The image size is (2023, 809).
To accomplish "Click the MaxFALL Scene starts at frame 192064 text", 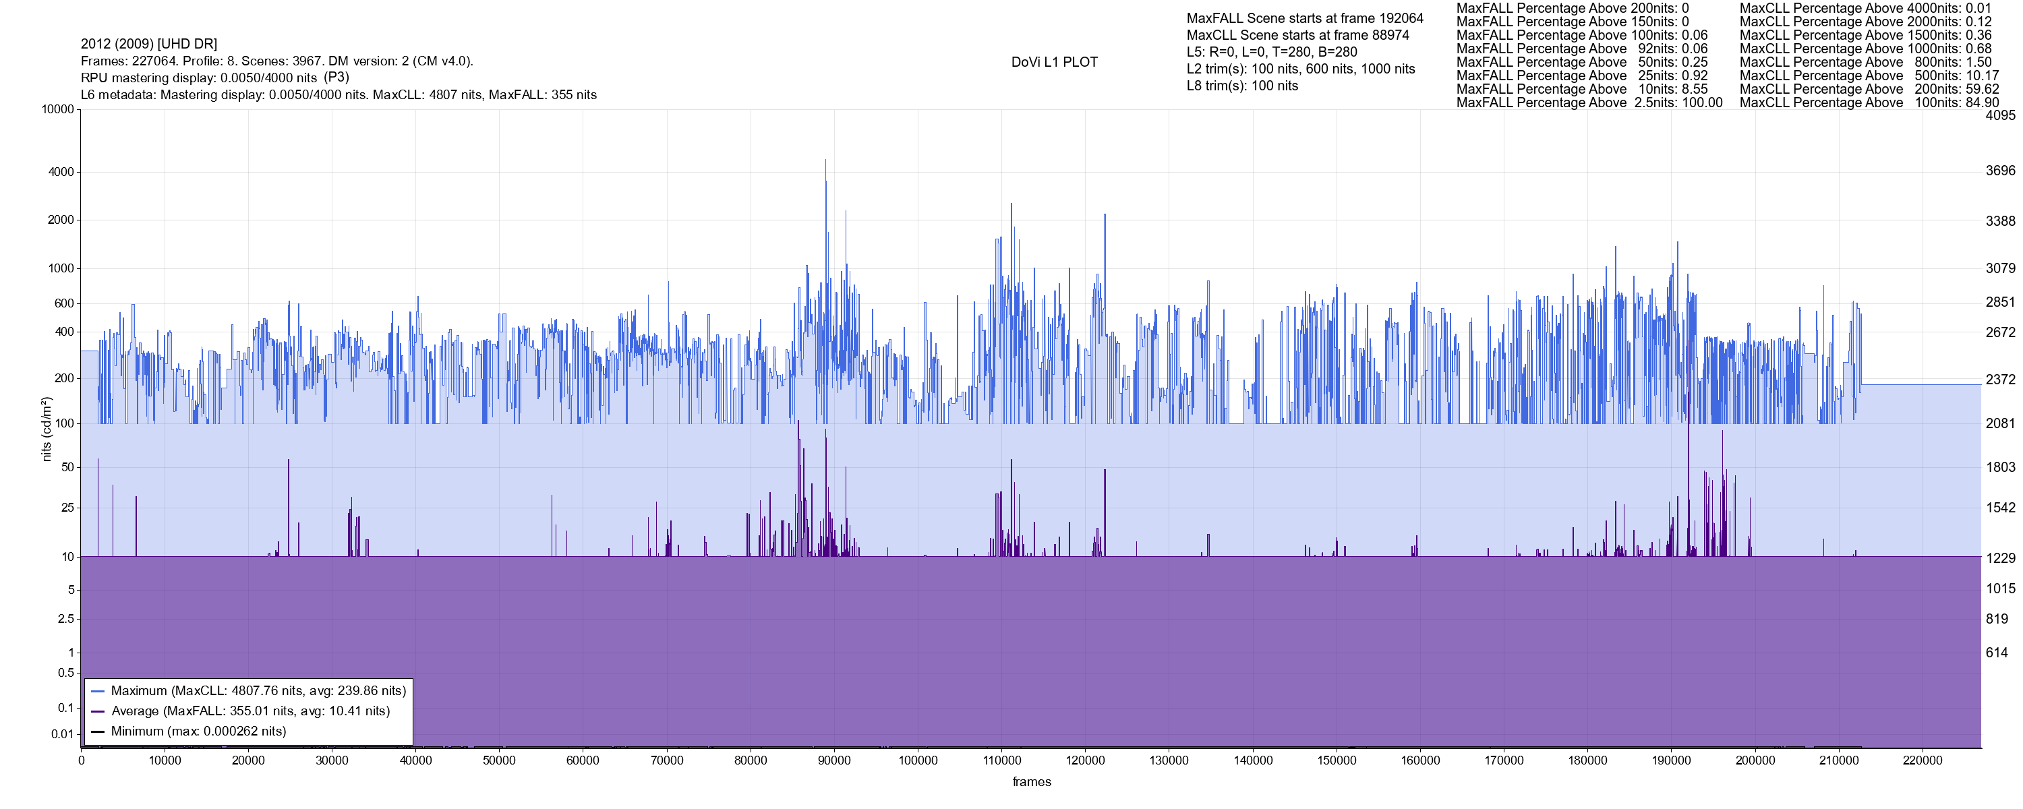I will [x=1304, y=18].
